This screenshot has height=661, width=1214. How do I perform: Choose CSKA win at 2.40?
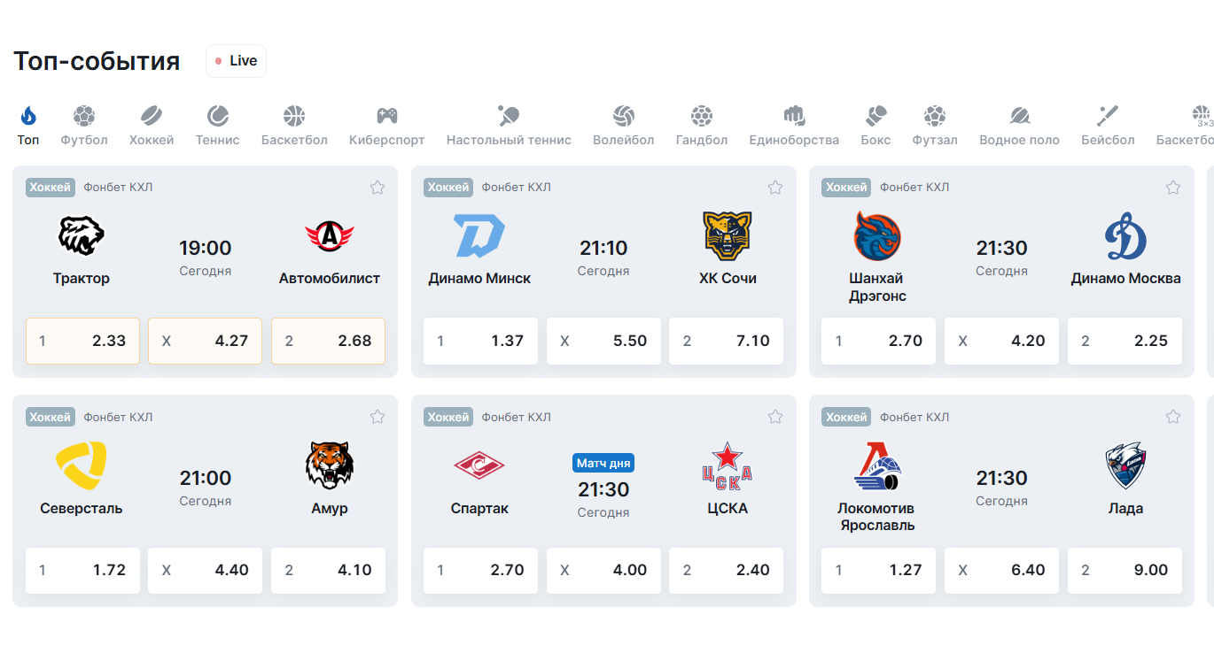726,571
